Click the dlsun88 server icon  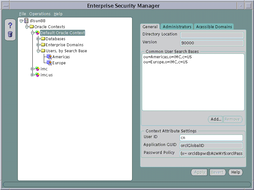click(x=26, y=21)
